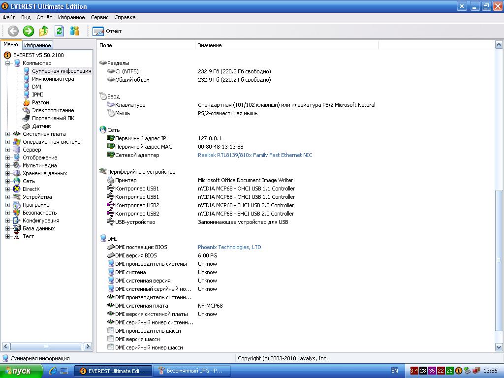Click the Разгон flame icon

(x=27, y=102)
